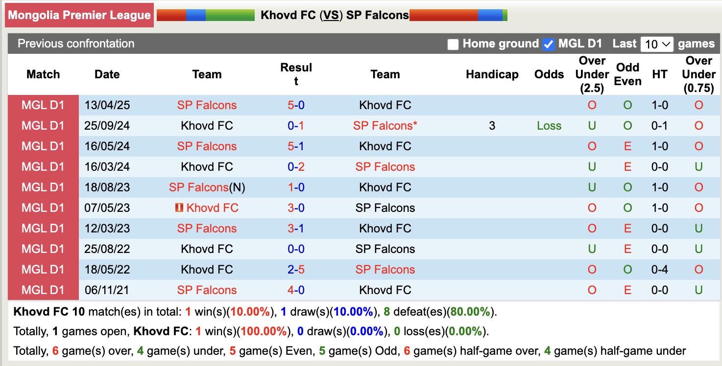Click the 5-0 result of the 13/04/25 match

(x=296, y=105)
